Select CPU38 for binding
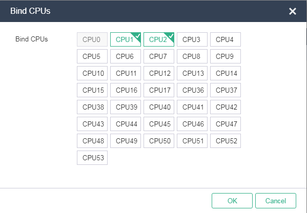The image size is (307, 213). 92,107
